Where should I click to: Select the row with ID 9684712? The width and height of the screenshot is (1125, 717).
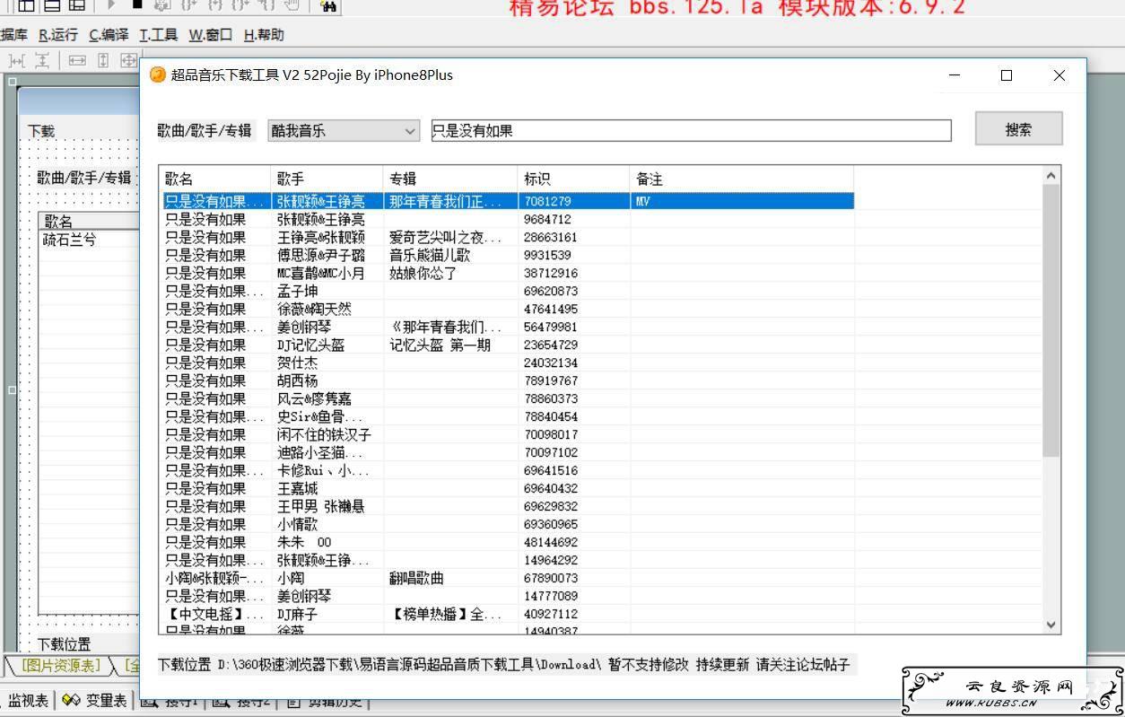[508, 219]
